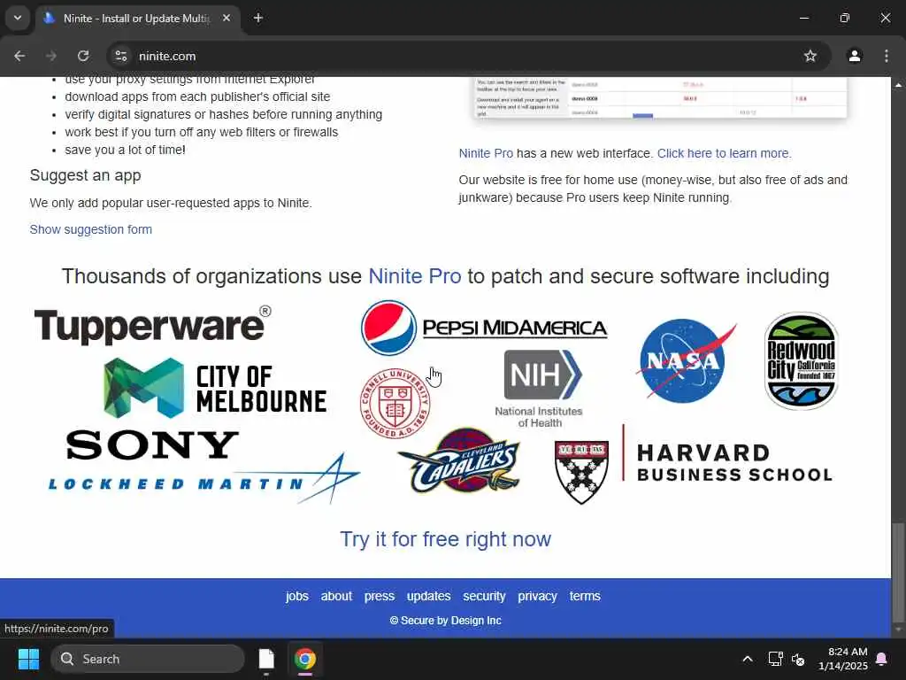Screen dimensions: 906x680
Task: Open site information icon beside the URL
Action: pos(120,56)
